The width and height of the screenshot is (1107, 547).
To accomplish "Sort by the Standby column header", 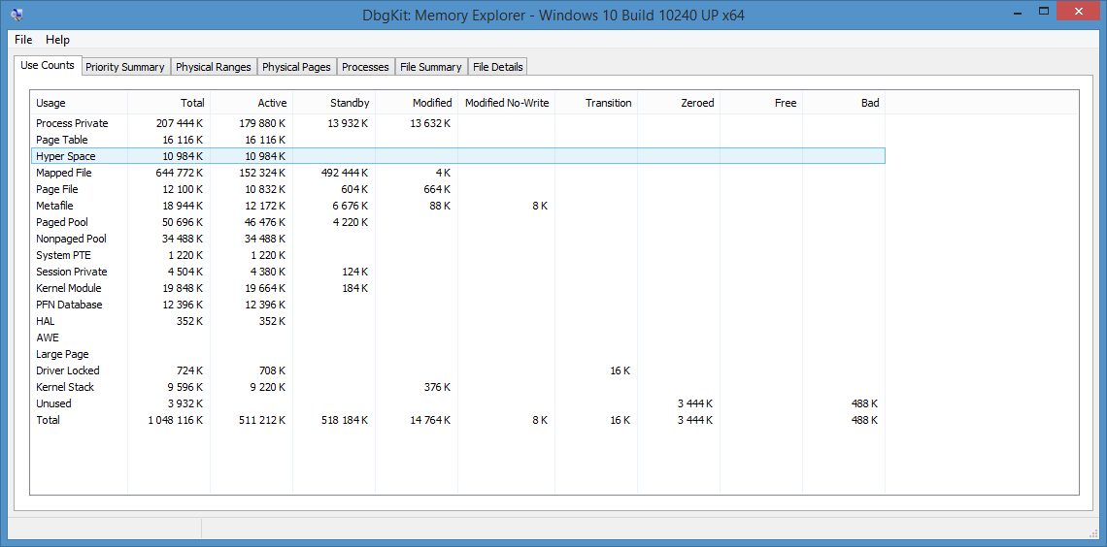I will tap(334, 103).
